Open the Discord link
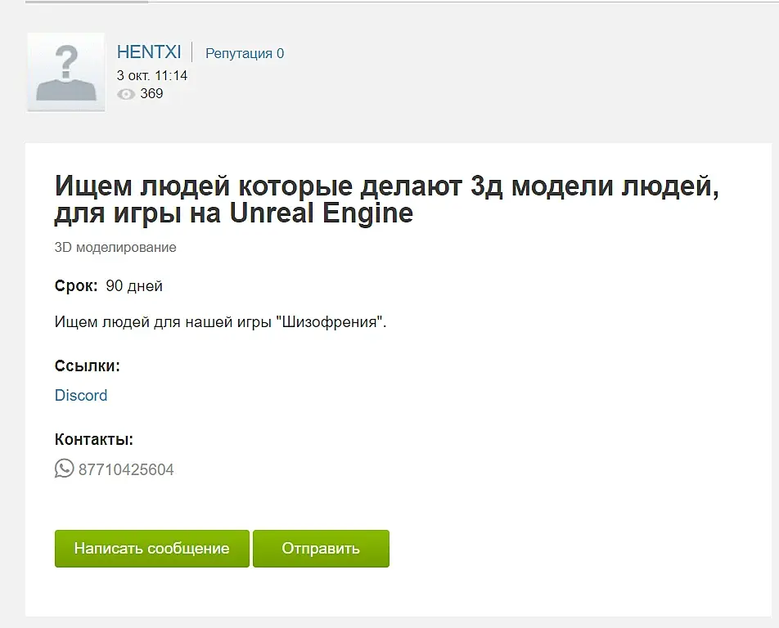The height and width of the screenshot is (628, 779). [x=81, y=395]
